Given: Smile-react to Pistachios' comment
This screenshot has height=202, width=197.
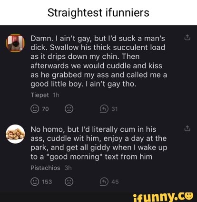Looking at the screenshot, I should (35, 182).
